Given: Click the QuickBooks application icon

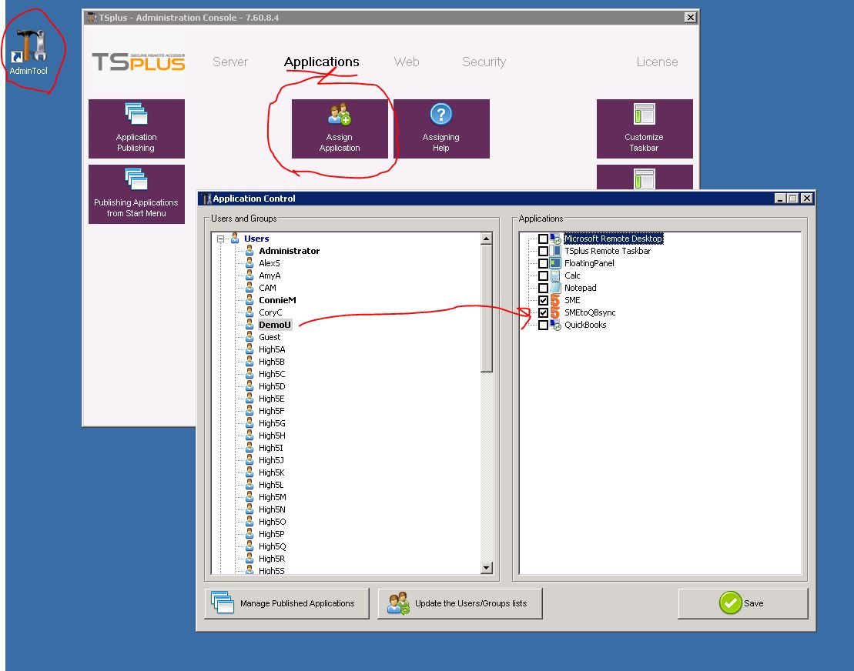Looking at the screenshot, I should pyautogui.click(x=555, y=325).
